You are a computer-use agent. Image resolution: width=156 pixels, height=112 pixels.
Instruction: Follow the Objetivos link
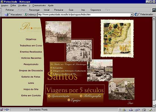point(31,39)
